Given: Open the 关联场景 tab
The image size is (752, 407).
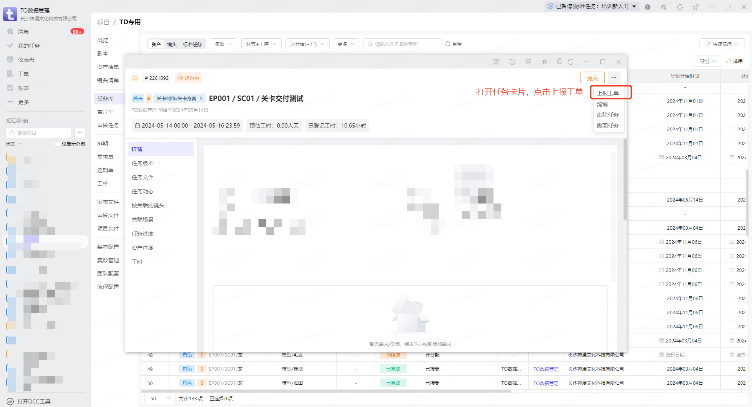Looking at the screenshot, I should (161, 220).
